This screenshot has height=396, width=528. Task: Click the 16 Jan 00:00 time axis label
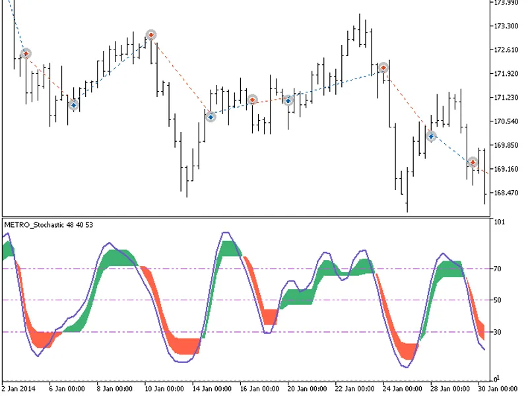coord(259,389)
